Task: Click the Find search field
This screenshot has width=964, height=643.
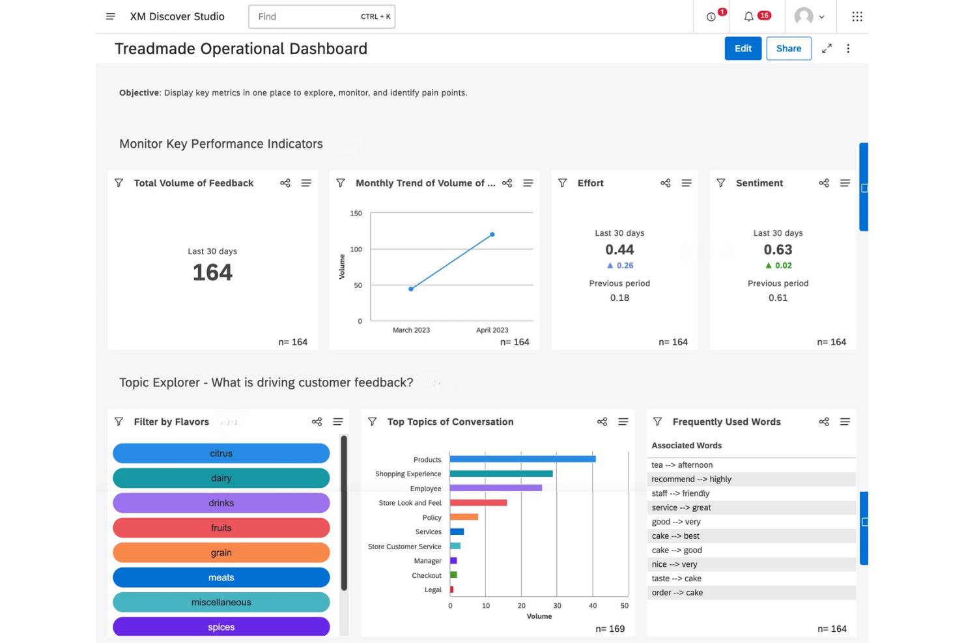Action: click(x=322, y=16)
